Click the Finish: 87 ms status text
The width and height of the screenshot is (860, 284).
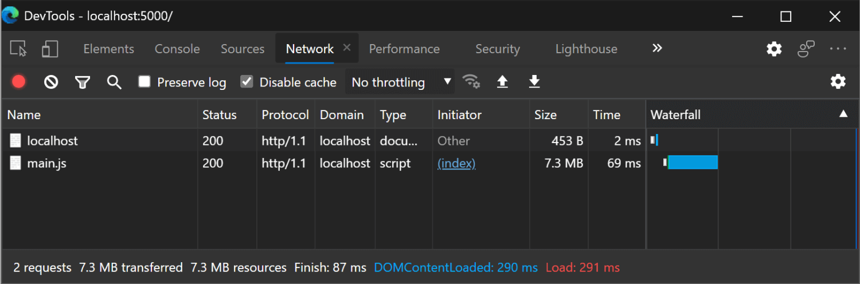[x=330, y=267]
